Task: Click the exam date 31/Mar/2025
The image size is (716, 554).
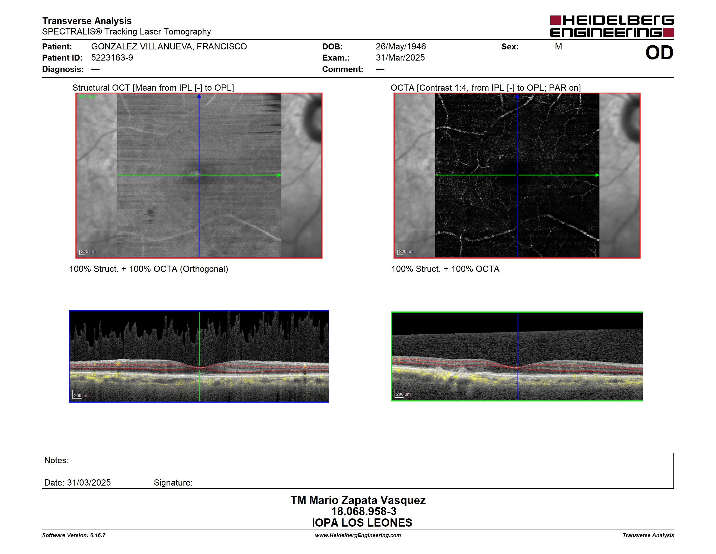Action: click(400, 58)
